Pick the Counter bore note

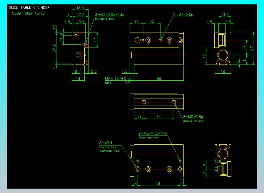(108, 147)
